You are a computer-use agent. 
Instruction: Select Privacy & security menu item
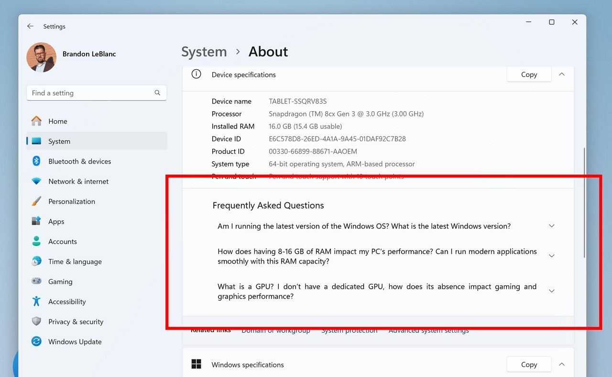point(76,322)
